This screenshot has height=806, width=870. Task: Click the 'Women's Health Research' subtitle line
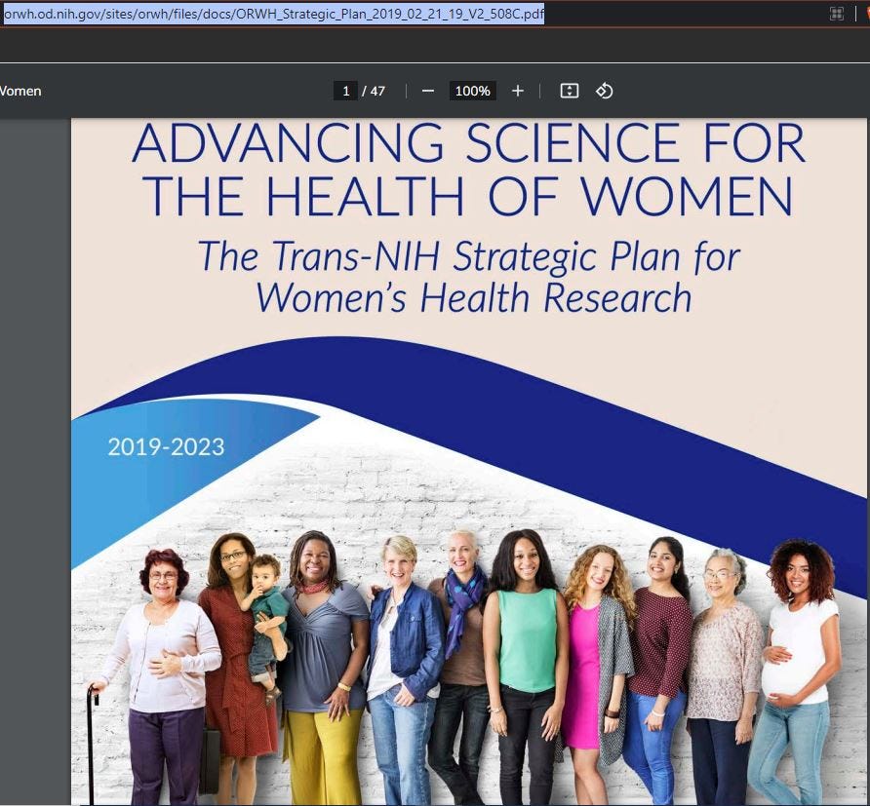(473, 297)
